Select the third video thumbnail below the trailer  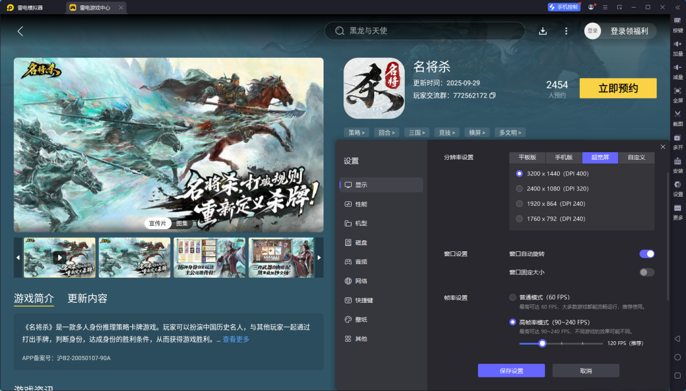[210, 258]
